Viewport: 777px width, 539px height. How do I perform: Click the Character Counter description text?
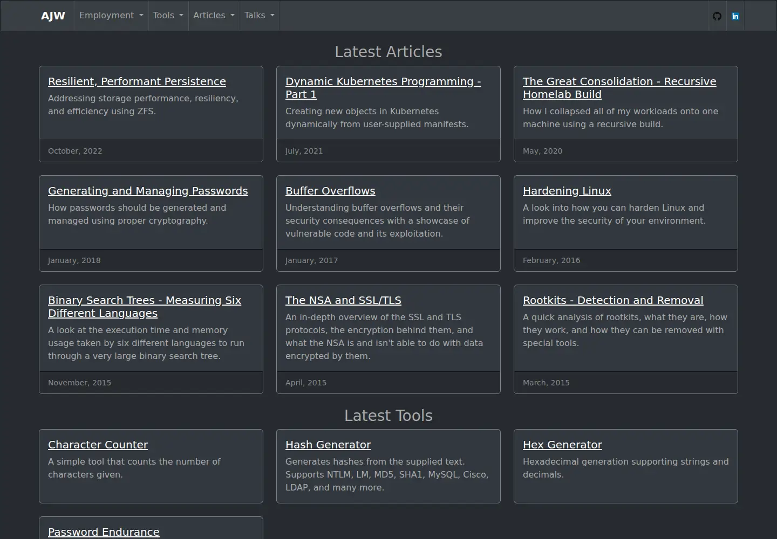[134, 468]
